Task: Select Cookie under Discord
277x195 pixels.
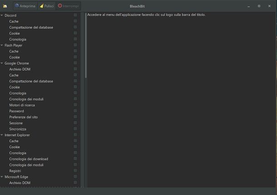Action: click(15, 34)
